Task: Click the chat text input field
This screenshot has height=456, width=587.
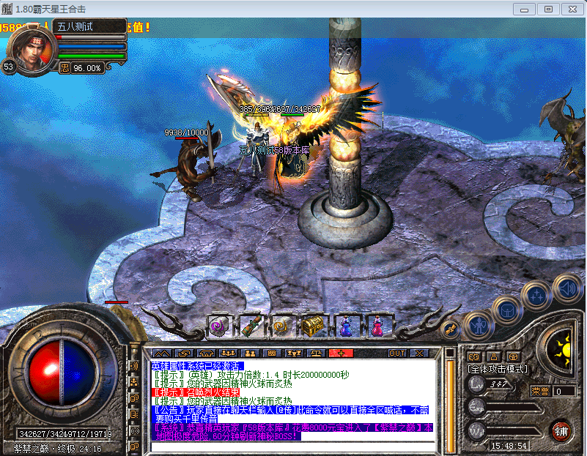Action: (x=292, y=447)
